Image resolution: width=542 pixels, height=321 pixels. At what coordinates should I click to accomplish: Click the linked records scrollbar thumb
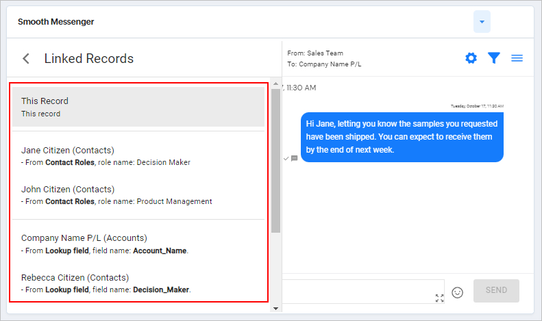[275, 161]
